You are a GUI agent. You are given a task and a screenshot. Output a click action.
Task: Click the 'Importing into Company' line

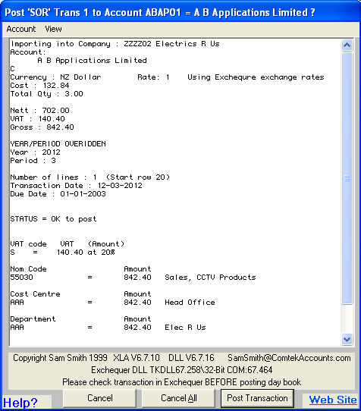115,44
